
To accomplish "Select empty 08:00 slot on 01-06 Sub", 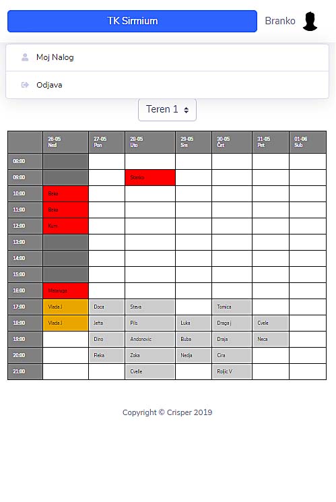I will click(308, 161).
